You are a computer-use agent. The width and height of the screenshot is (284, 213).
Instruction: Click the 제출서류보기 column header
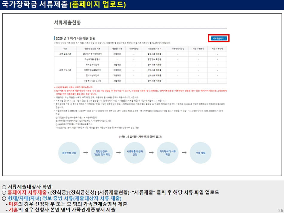(x=198, y=49)
